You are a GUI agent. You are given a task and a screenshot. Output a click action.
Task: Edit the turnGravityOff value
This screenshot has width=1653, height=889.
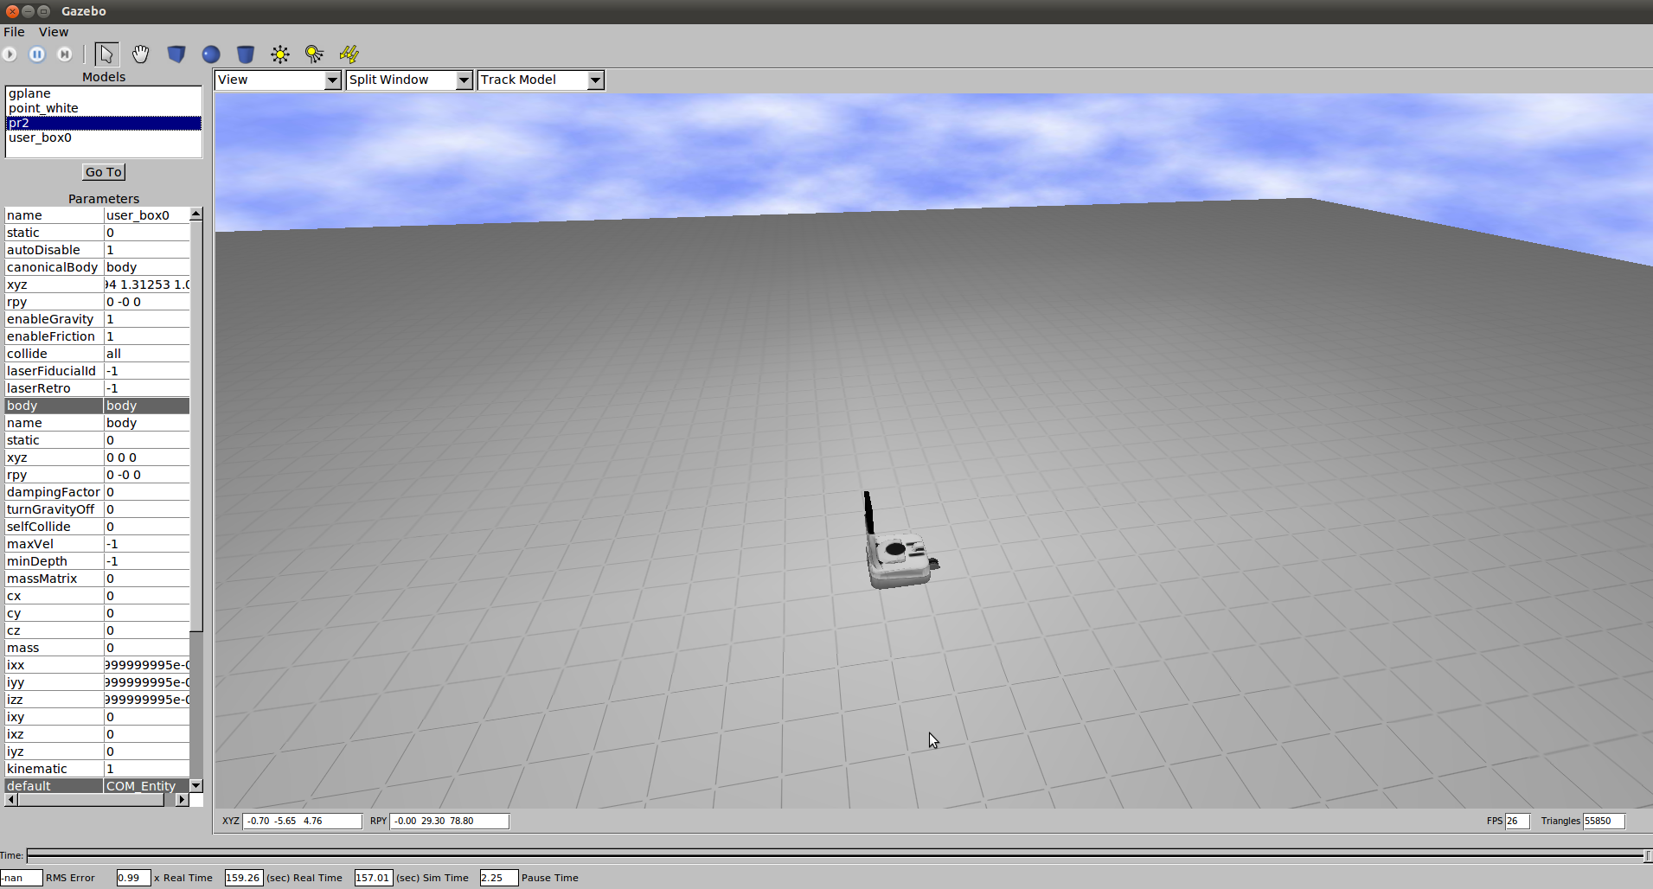[x=147, y=509]
